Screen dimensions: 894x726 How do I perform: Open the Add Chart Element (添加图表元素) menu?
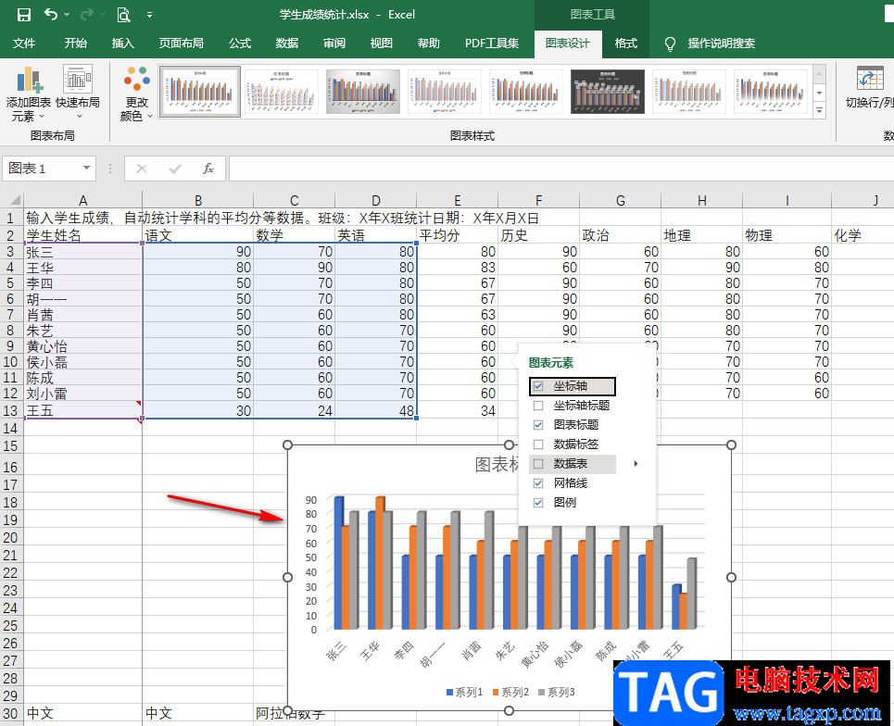[x=28, y=94]
